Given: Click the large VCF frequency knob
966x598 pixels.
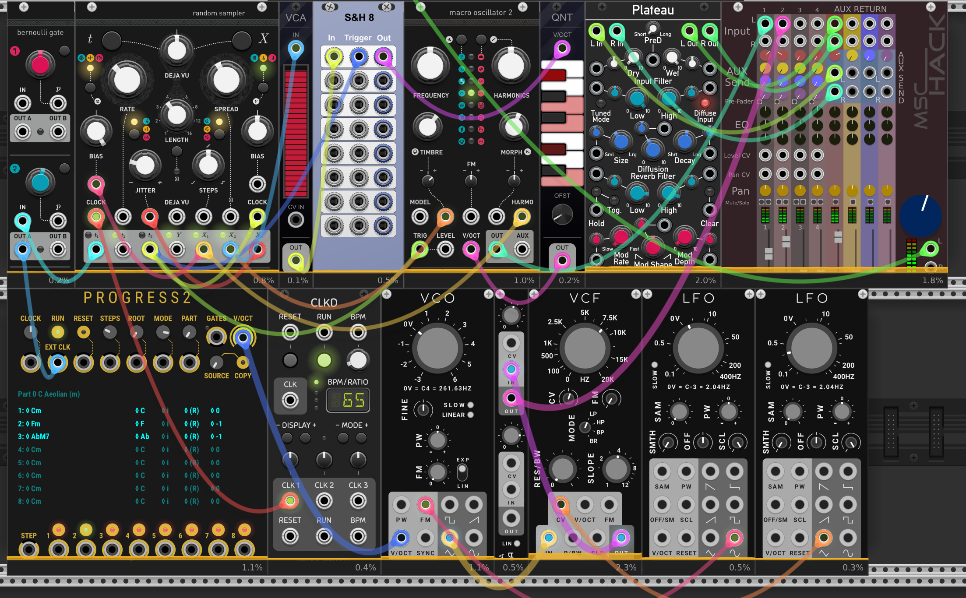Looking at the screenshot, I should tap(585, 348).
